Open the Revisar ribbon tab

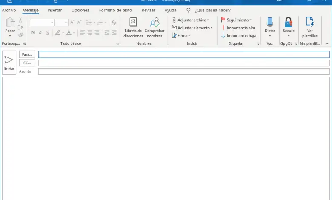click(x=148, y=10)
